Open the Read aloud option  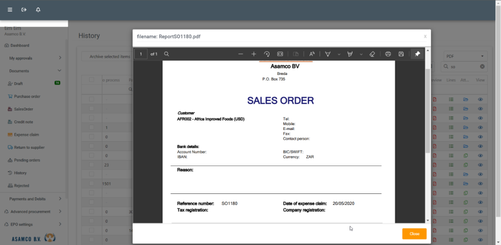(312, 54)
